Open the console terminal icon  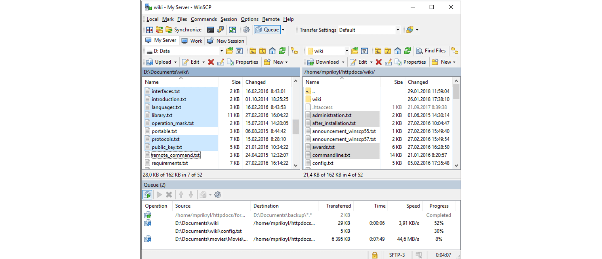coord(211,30)
